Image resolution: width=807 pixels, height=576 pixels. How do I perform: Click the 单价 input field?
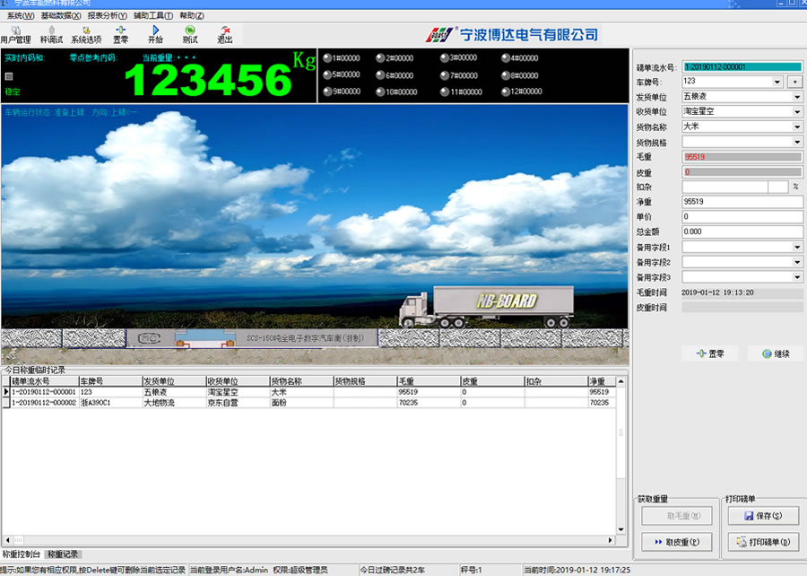(x=742, y=217)
